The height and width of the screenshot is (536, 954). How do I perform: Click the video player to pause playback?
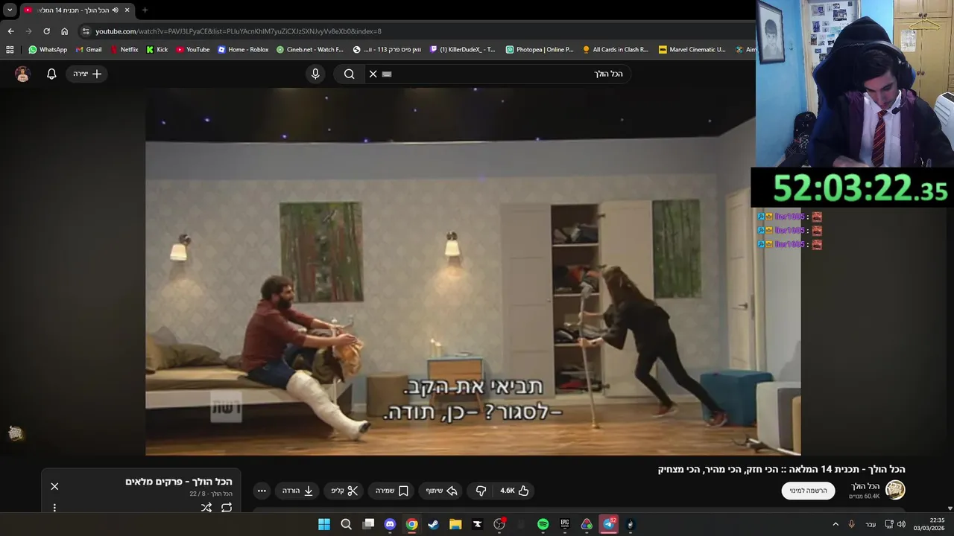click(x=473, y=272)
